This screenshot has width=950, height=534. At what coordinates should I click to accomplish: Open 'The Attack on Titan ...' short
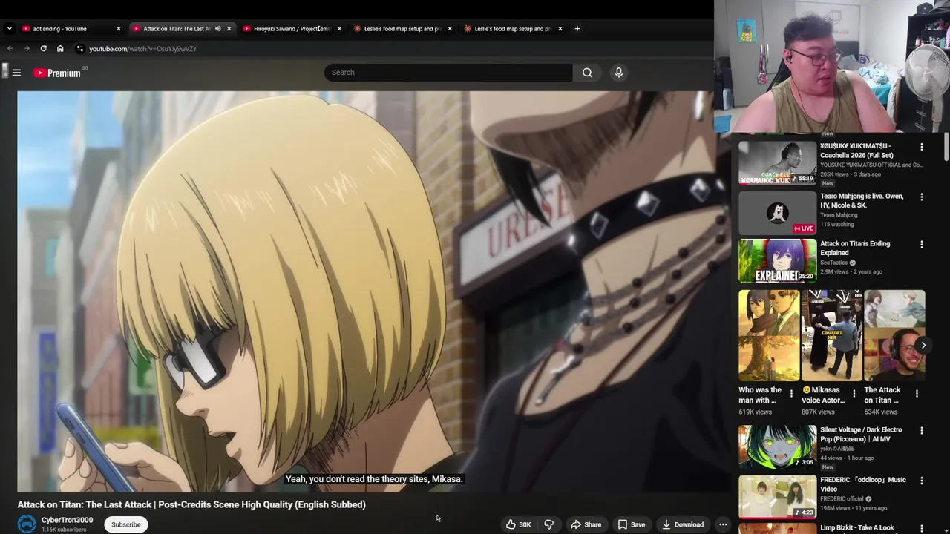(x=894, y=335)
